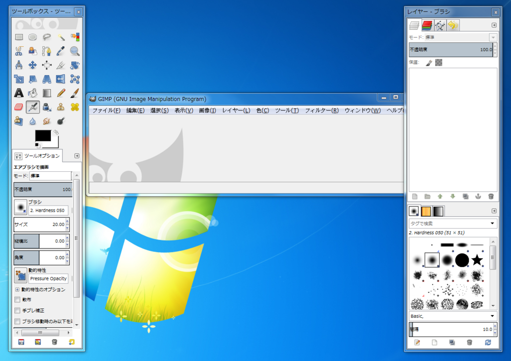511x361 pixels.
Task: Select the Alignment tool
Action: (x=46, y=65)
